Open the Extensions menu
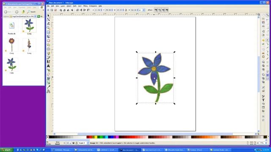The image size is (271, 152). tap(93, 6)
